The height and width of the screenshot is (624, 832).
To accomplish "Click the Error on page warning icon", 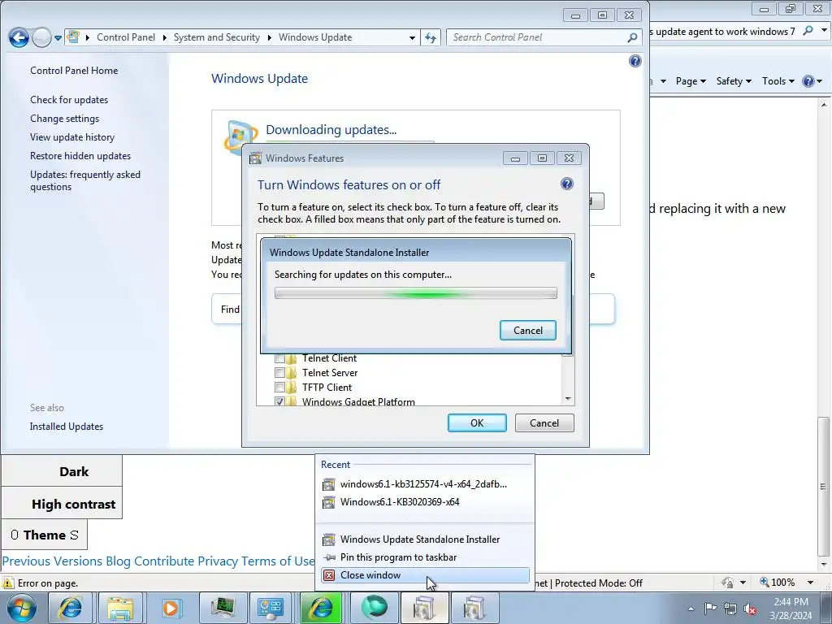I will click(8, 583).
